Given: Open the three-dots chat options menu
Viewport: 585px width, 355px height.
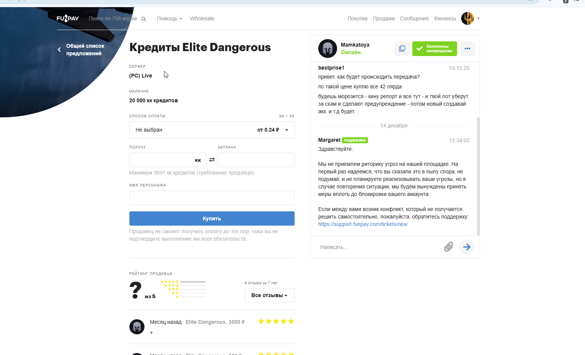Looking at the screenshot, I should click(467, 49).
